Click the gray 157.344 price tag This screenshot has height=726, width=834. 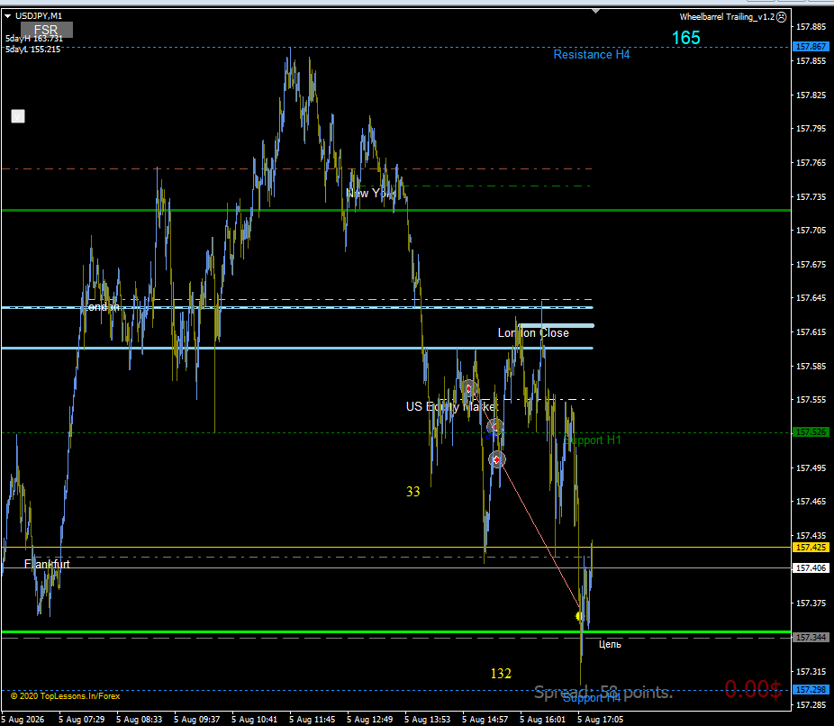click(811, 637)
